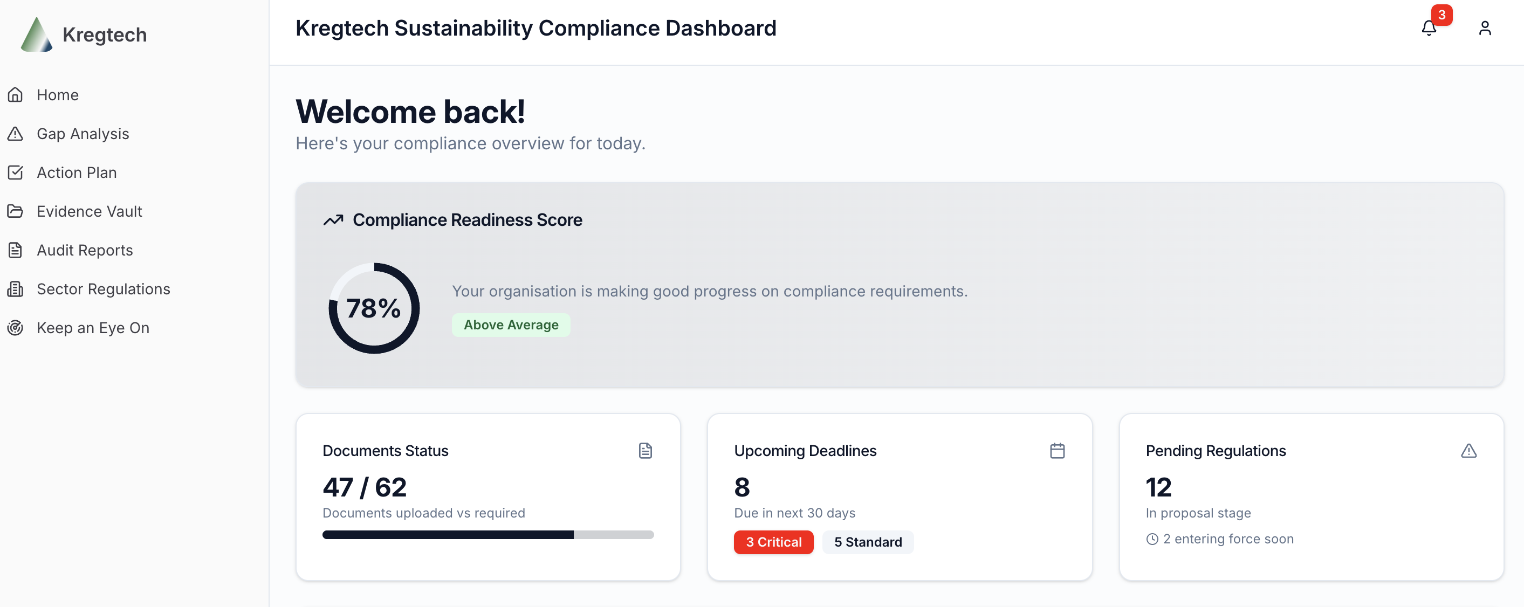Select Keep an Eye On
The width and height of the screenshot is (1524, 607).
(x=92, y=328)
